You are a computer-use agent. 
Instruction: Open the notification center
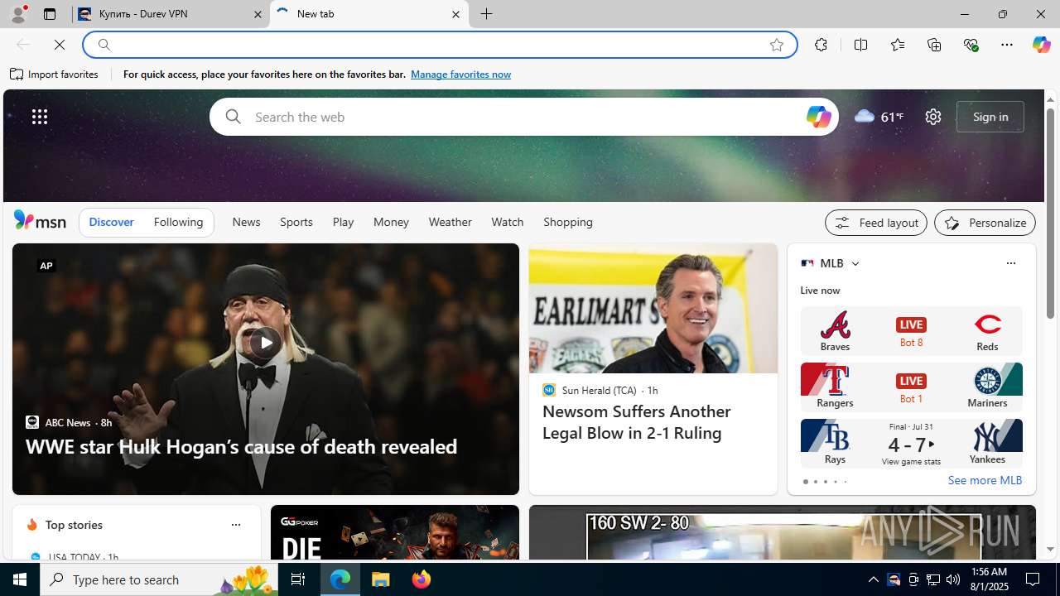coord(1033,579)
